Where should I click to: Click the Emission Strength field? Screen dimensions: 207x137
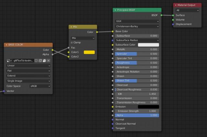[137, 111]
